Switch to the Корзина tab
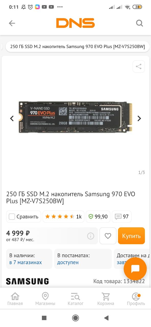Image resolution: width=151 pixels, height=327 pixels. (x=106, y=299)
